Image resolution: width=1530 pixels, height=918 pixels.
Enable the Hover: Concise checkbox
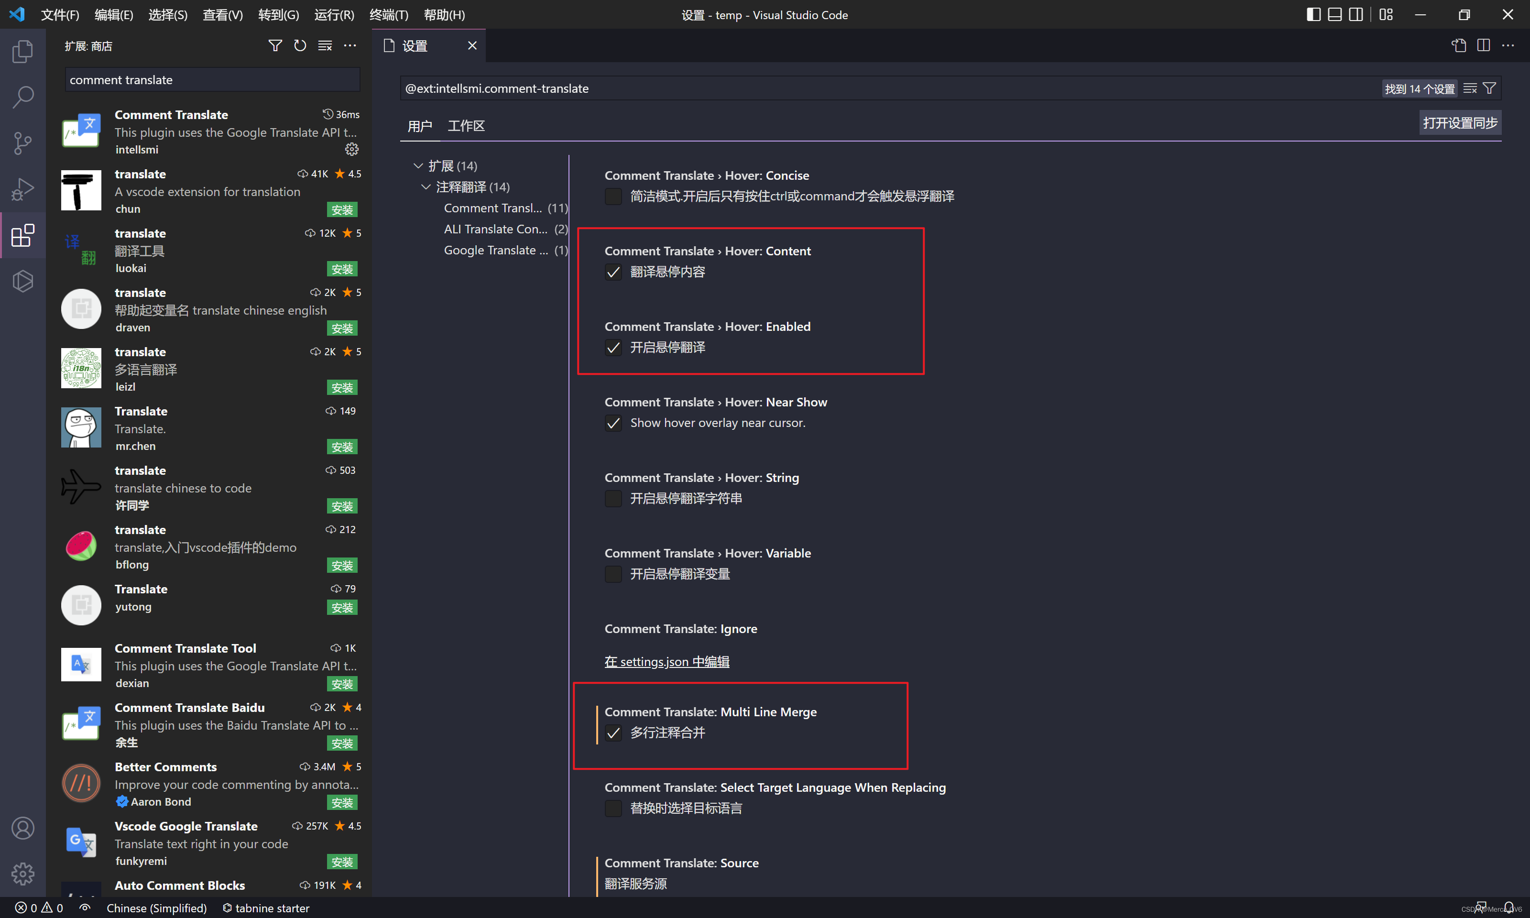[x=613, y=197]
